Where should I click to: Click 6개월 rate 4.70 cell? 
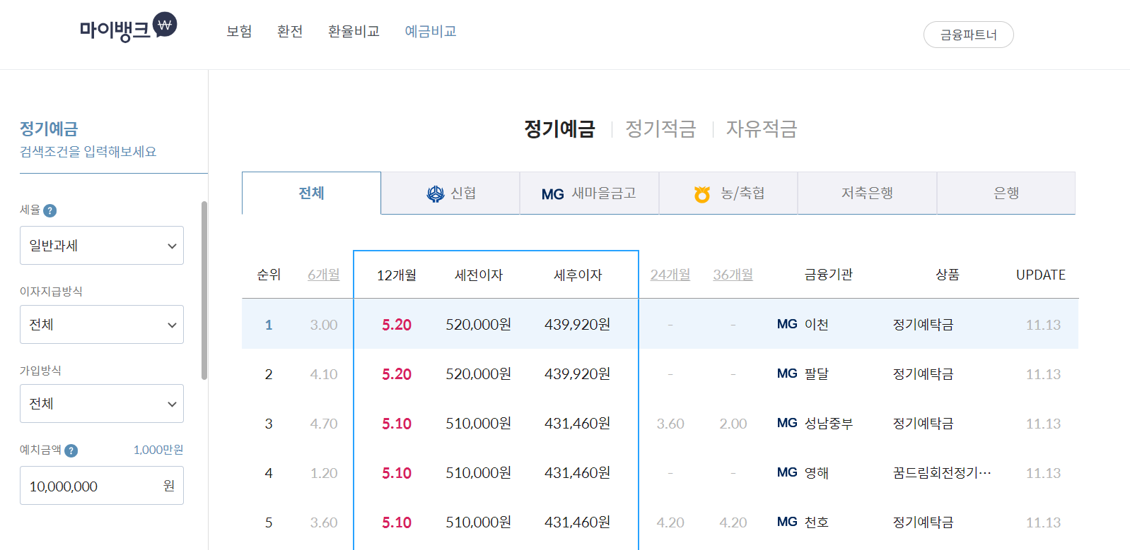coord(324,424)
